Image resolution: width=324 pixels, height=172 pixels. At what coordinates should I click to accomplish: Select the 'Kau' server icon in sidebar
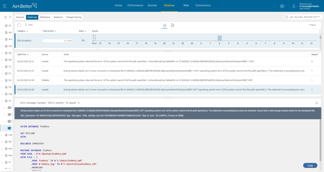click(6, 135)
